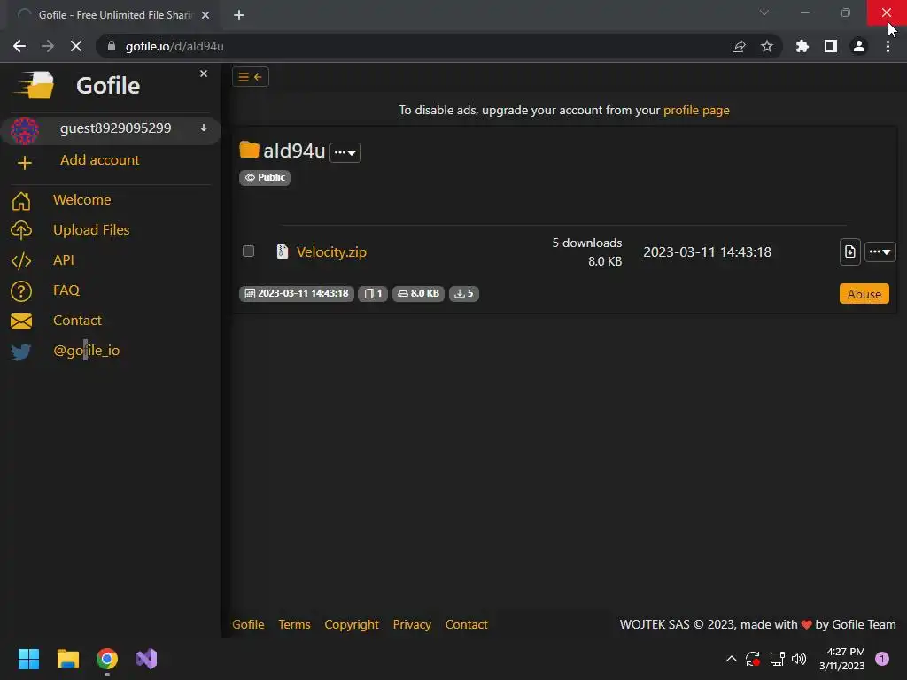The height and width of the screenshot is (680, 907).
Task: Close the Gofile browser tab
Action: tap(205, 15)
